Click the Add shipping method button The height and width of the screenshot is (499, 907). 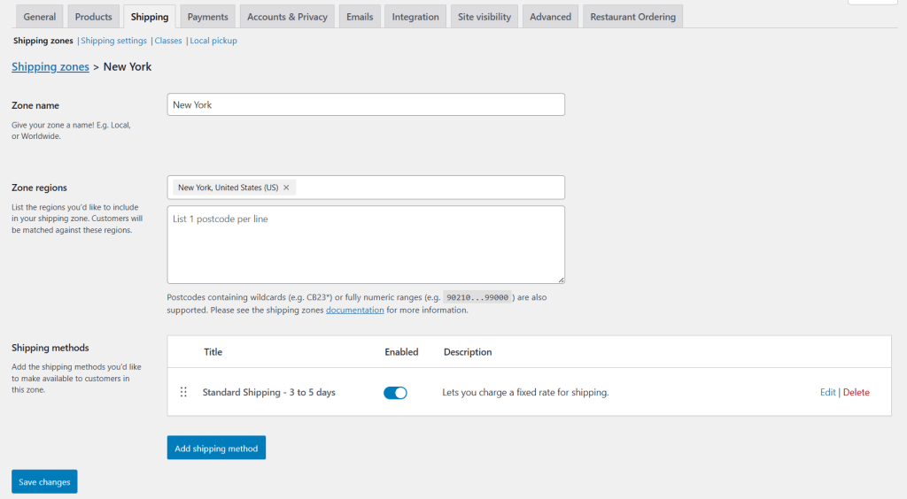216,449
